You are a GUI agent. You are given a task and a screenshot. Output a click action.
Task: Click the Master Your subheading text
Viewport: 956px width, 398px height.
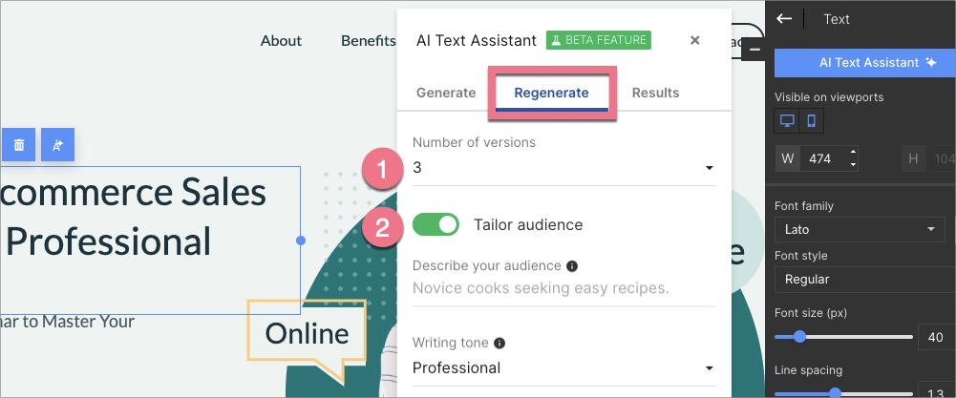pyautogui.click(x=67, y=322)
